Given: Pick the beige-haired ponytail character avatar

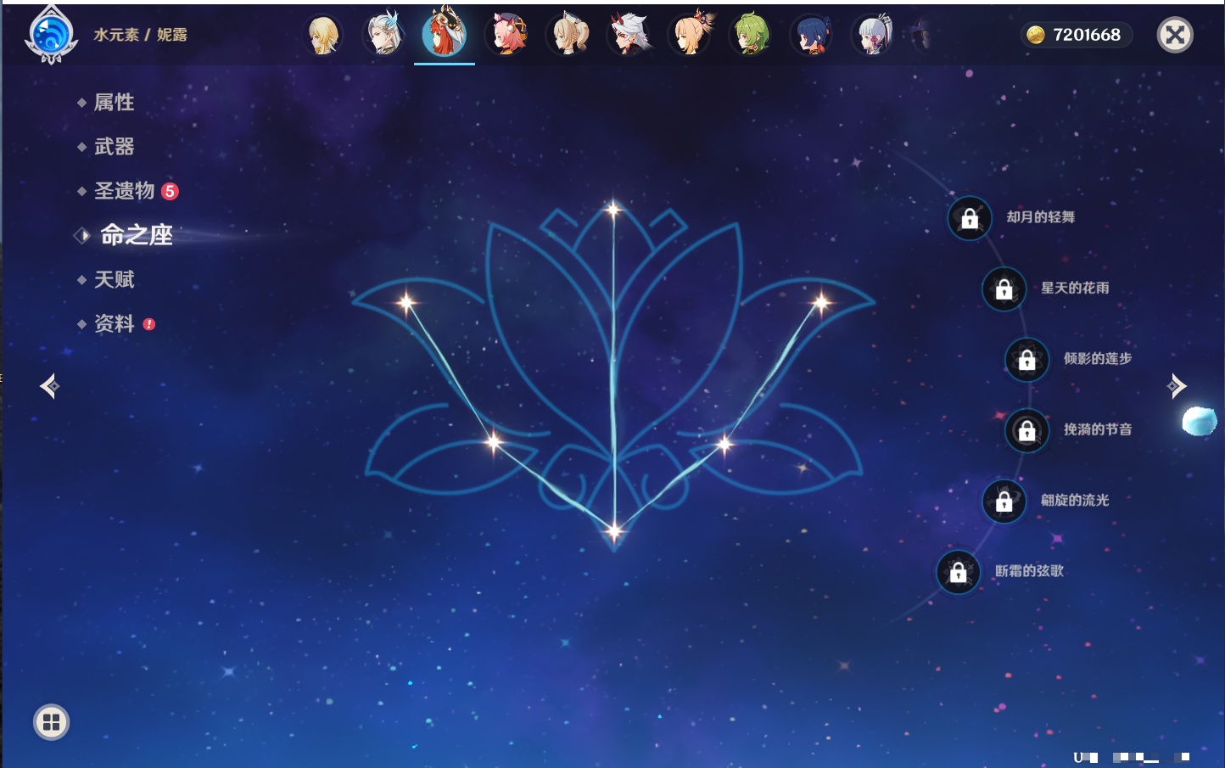Looking at the screenshot, I should point(568,35).
